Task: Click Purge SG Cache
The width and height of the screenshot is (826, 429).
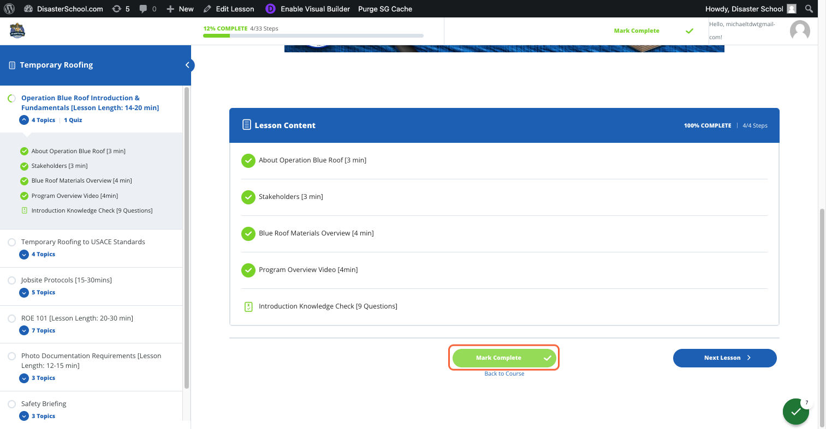Action: coord(385,9)
